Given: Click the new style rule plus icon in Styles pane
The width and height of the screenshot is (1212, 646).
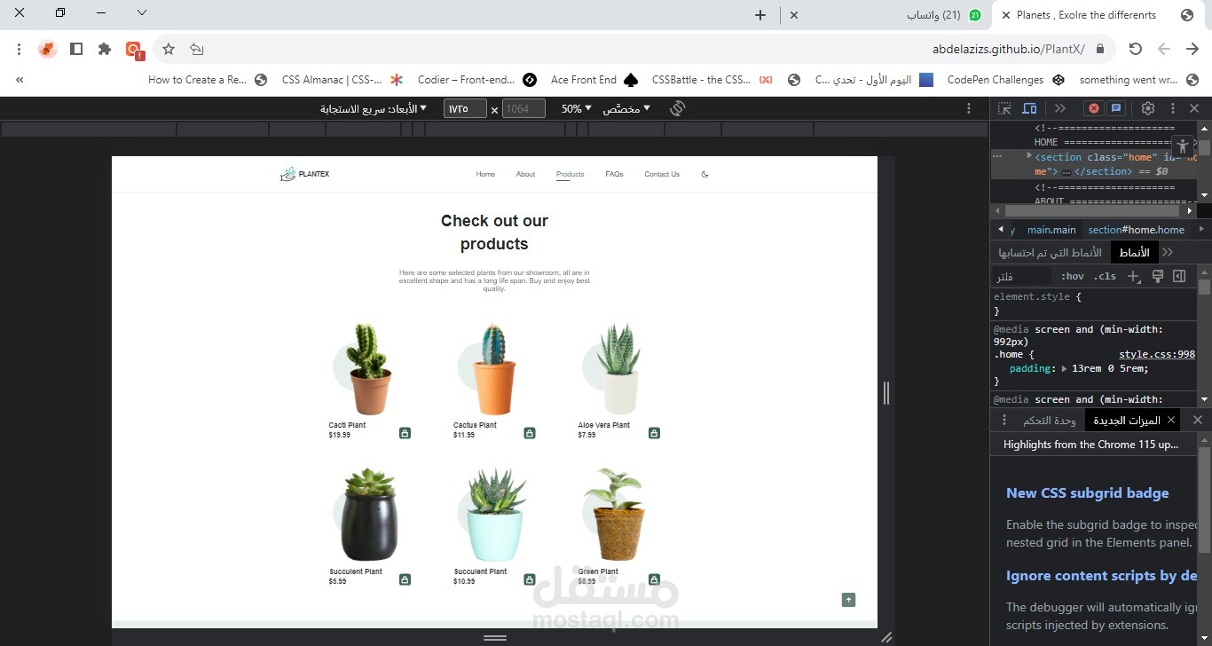Looking at the screenshot, I should (x=1133, y=276).
